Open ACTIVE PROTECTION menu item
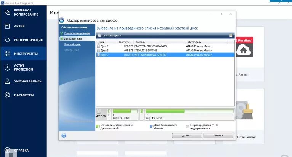292x157 pixels. [24, 67]
